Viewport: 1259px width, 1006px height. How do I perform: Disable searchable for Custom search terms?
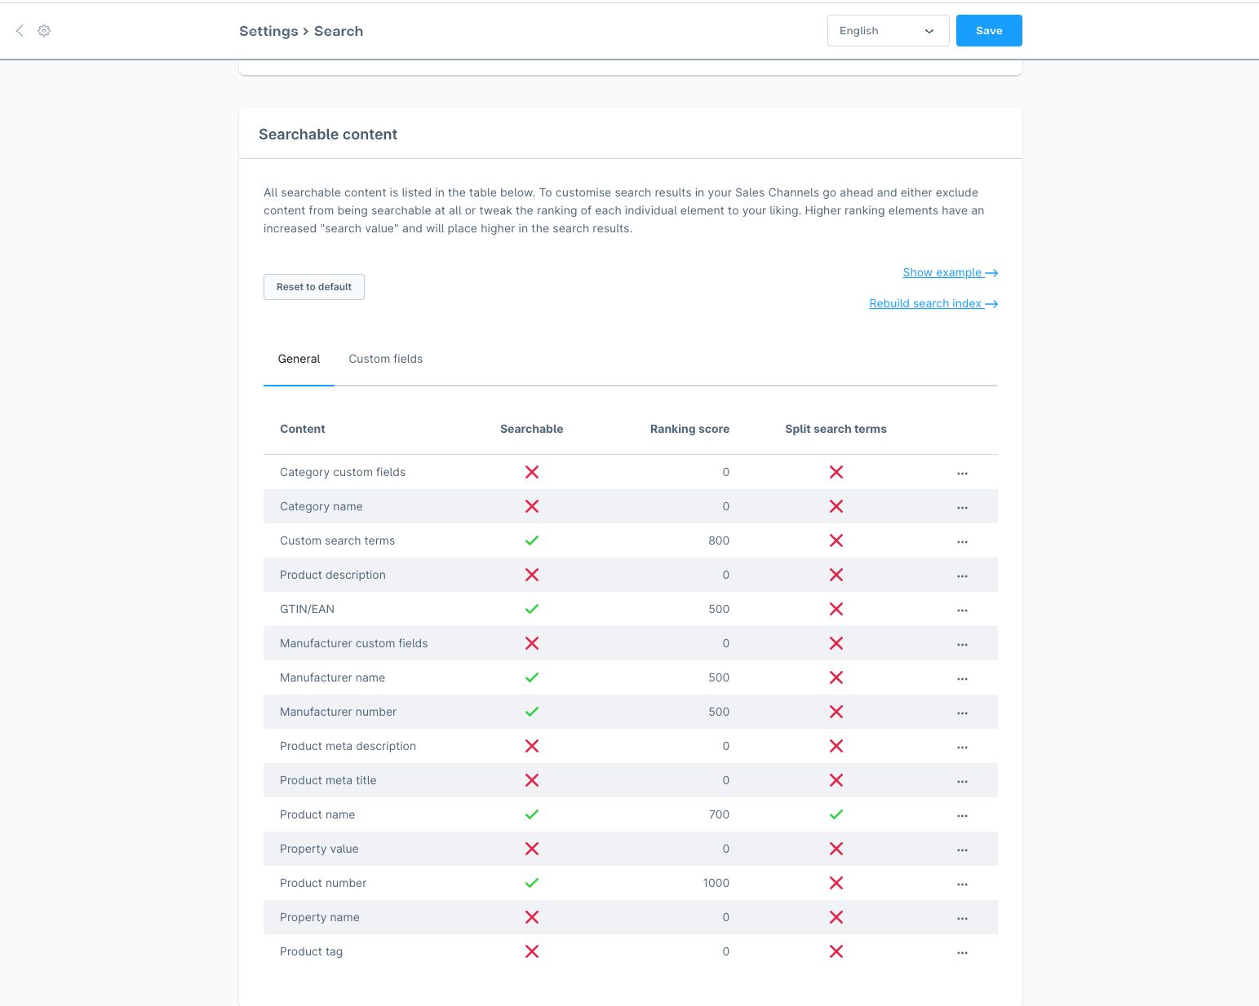(531, 541)
